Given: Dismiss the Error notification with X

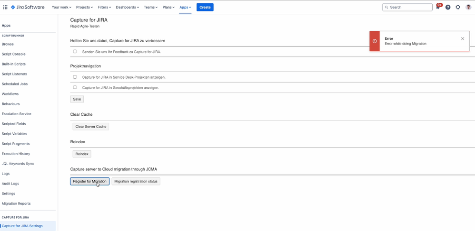Looking at the screenshot, I should [463, 38].
